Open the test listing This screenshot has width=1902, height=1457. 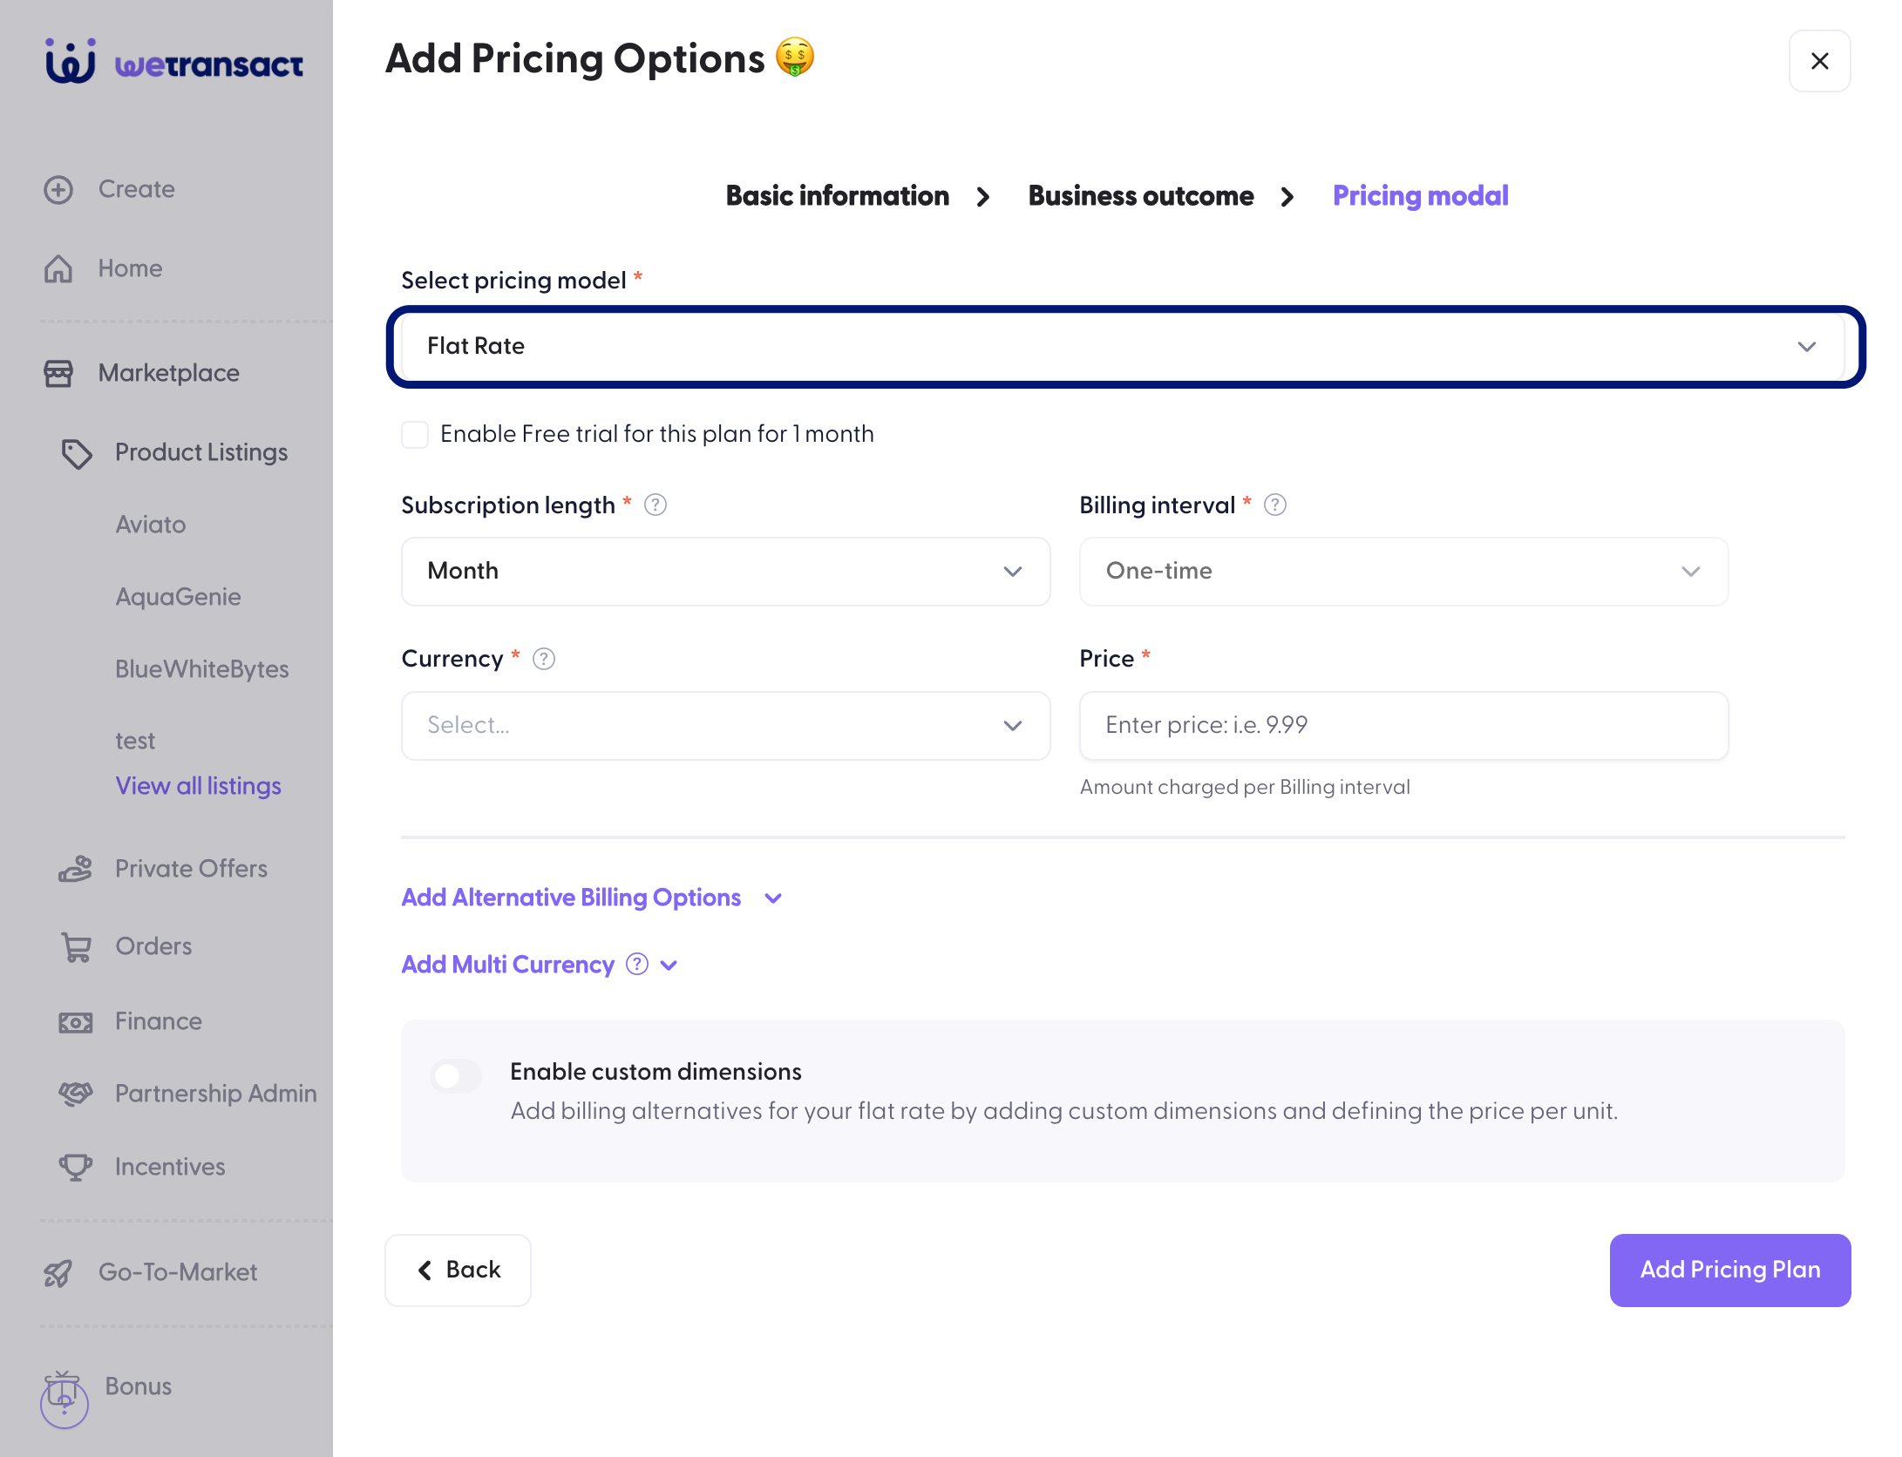[135, 741]
